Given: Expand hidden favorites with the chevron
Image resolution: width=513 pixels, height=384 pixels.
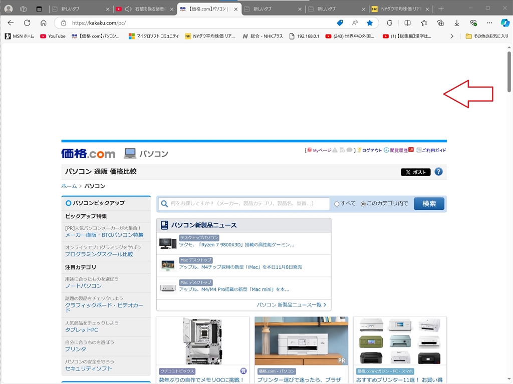Looking at the screenshot, I should pos(452,37).
